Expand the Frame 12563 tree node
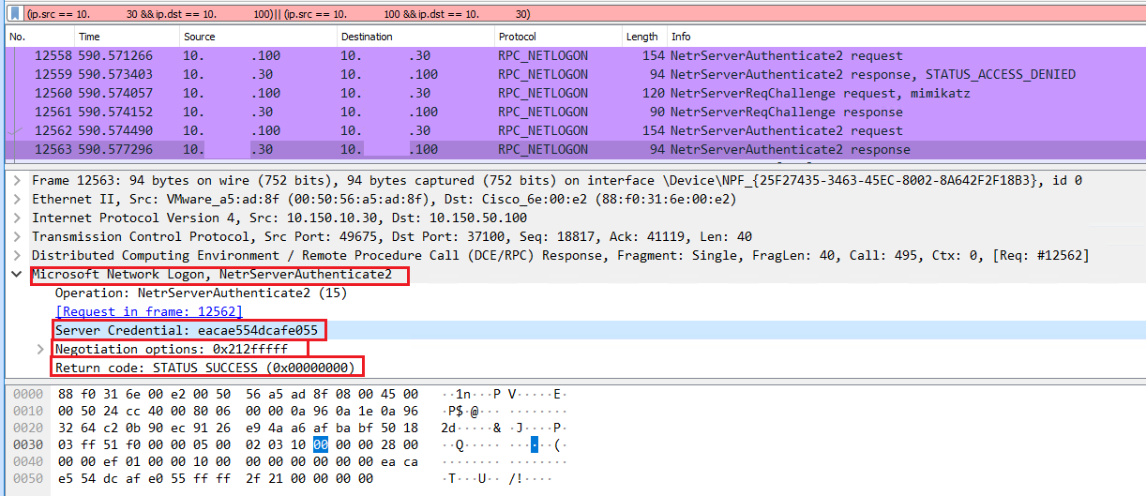Image resolution: width=1146 pixels, height=496 pixels. [x=17, y=180]
